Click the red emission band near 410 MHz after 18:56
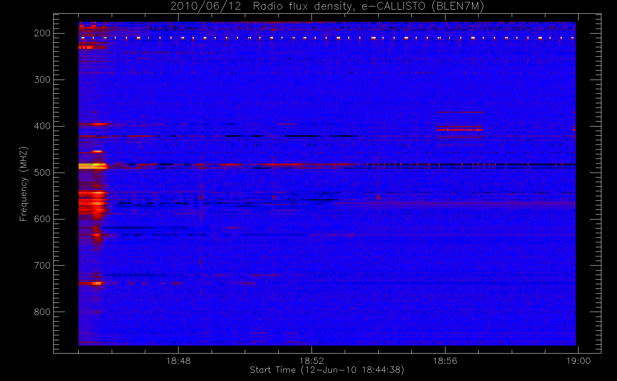The height and width of the screenshot is (381, 617). pyautogui.click(x=460, y=130)
